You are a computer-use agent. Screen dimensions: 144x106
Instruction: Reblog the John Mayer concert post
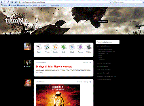[86, 62]
